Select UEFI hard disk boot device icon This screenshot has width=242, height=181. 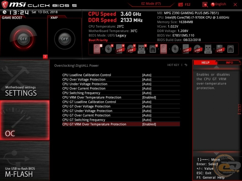pyautogui.click(x=98, y=49)
